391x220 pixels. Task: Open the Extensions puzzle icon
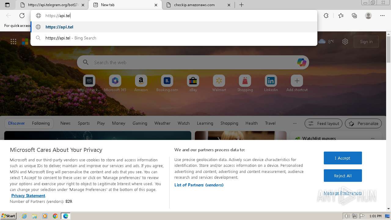[x=326, y=16]
